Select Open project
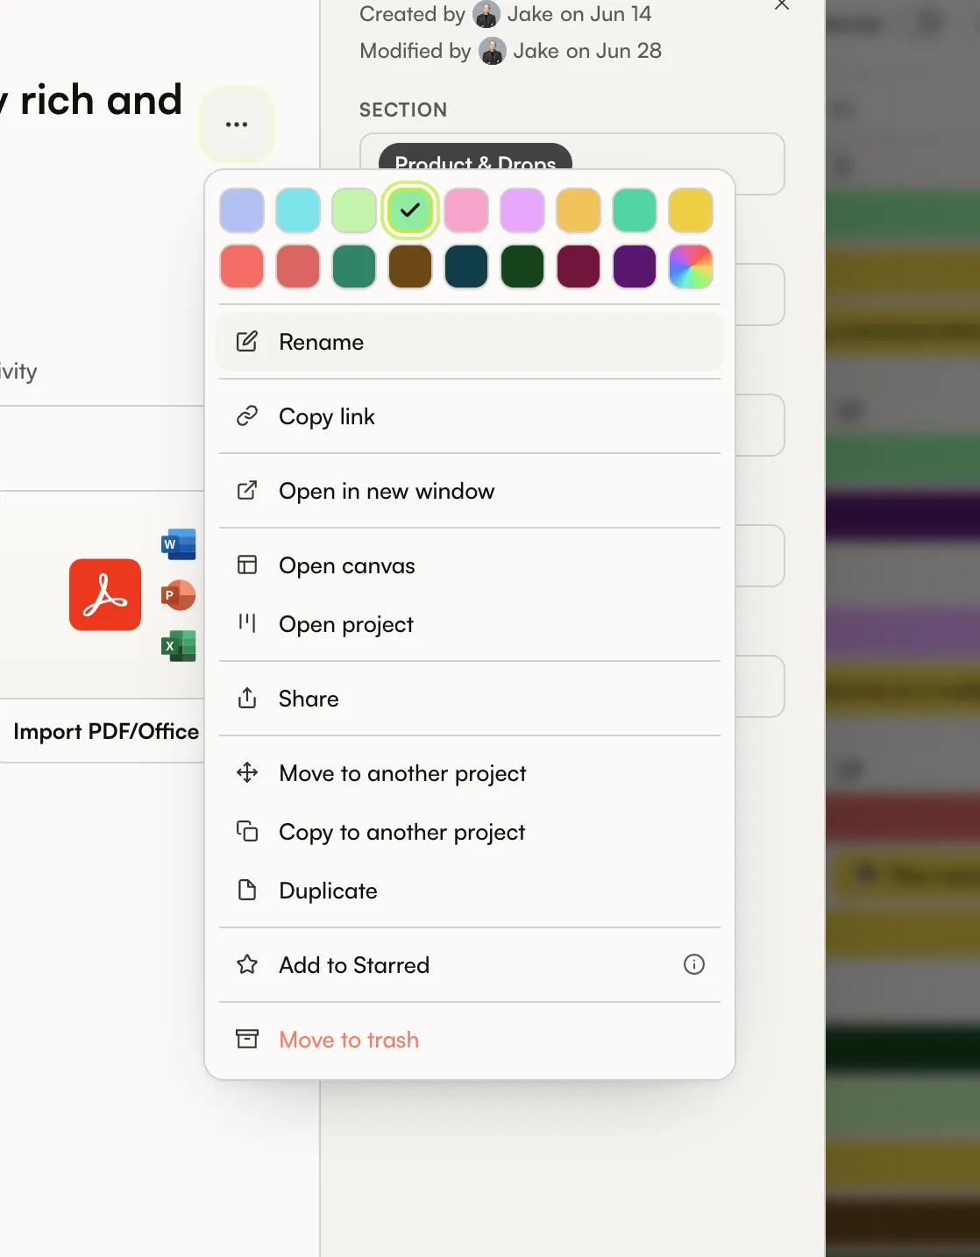Image resolution: width=980 pixels, height=1257 pixels. pyautogui.click(x=470, y=623)
